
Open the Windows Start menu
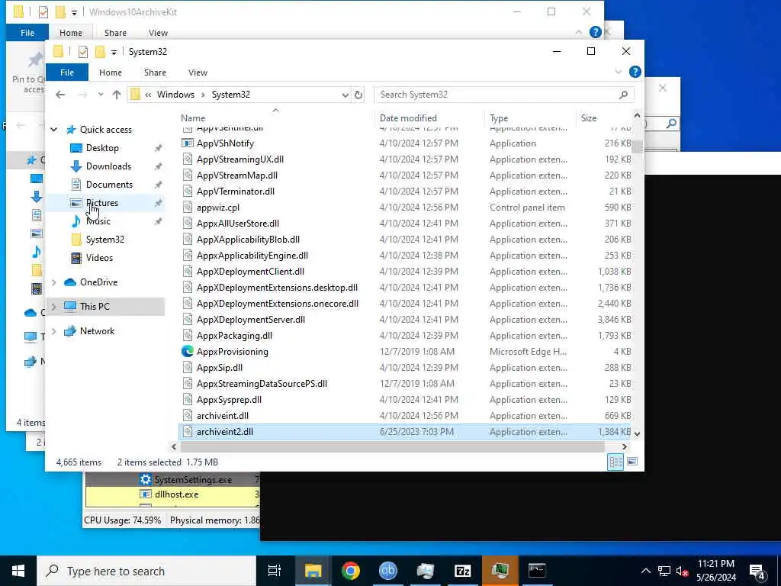pyautogui.click(x=18, y=571)
